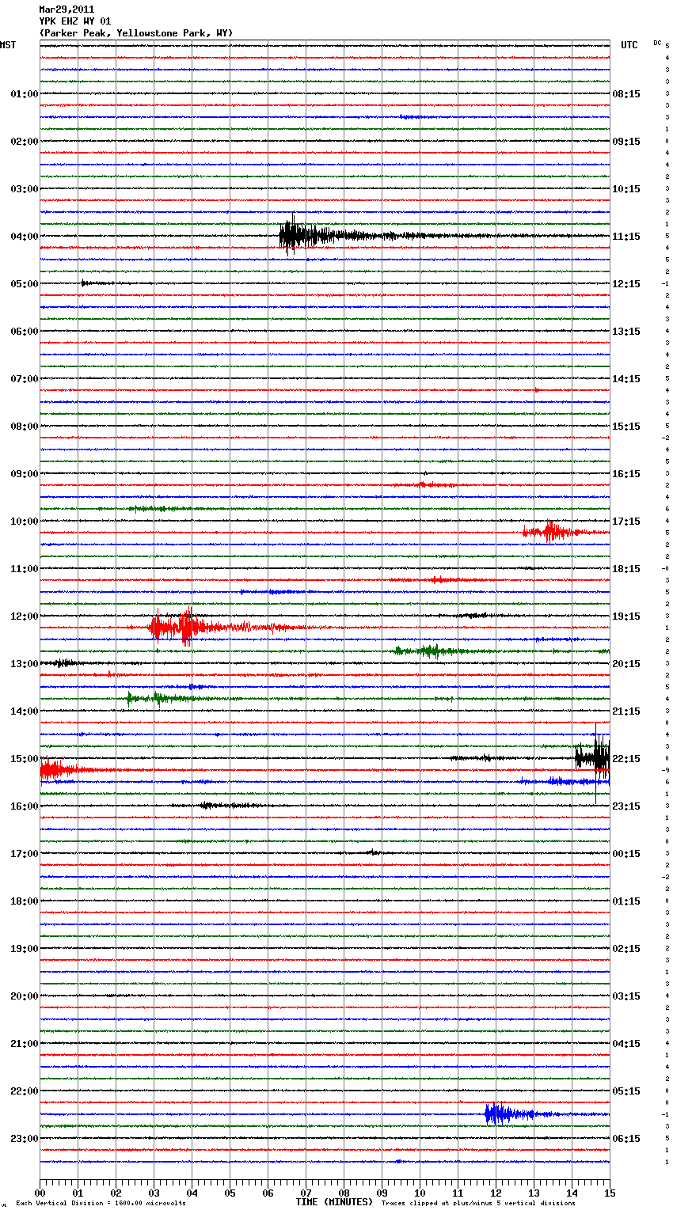Click the Parker Peak, Yellowstone Park station name
This screenshot has height=1214, width=673.
135,33
